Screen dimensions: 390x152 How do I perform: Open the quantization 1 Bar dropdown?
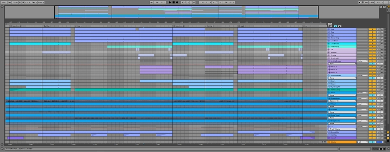(x=41, y=2)
